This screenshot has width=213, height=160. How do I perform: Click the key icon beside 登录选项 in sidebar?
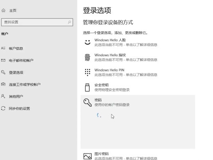pos(3,72)
